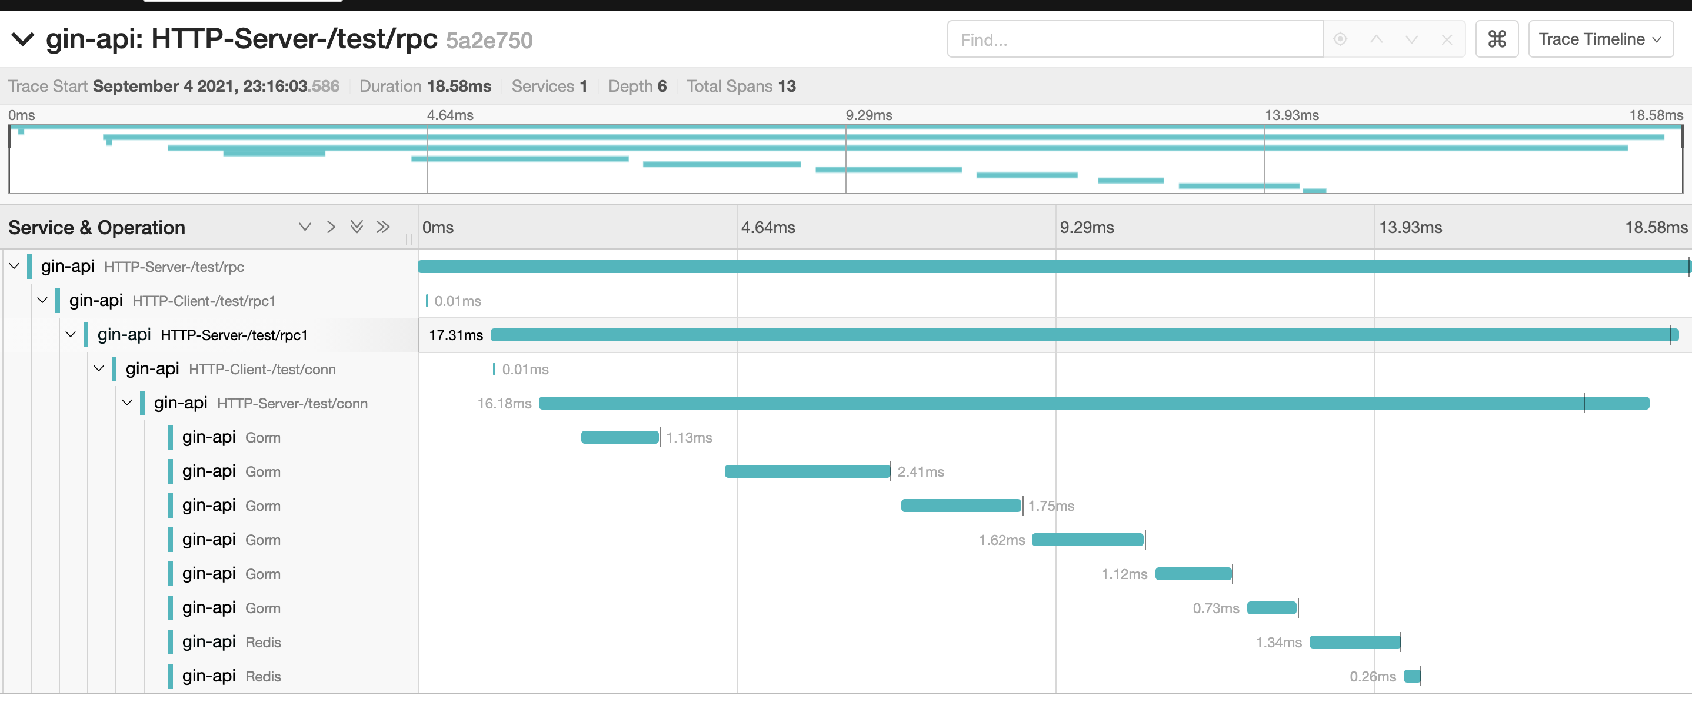Collapse the HTTP-Server-/test/rpc root span
This screenshot has height=705, width=1692.
(15, 266)
